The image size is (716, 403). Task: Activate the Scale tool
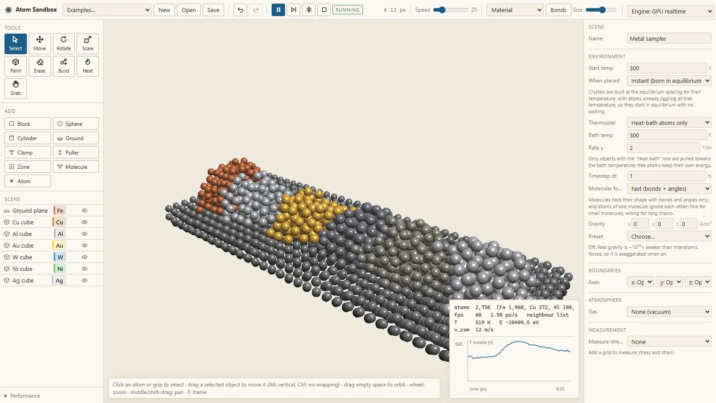[x=88, y=44]
